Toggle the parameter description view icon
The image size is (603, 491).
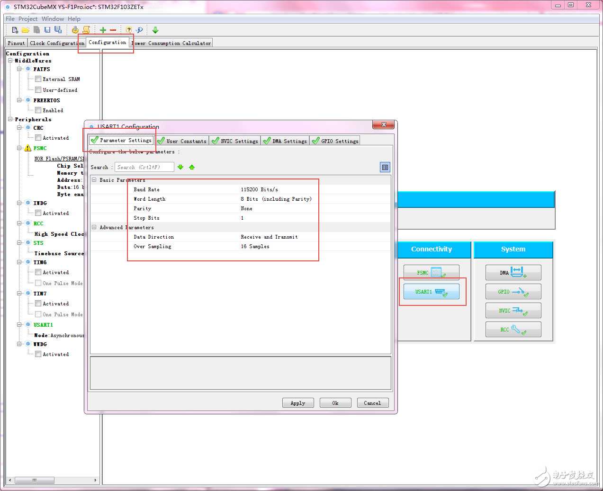point(385,167)
